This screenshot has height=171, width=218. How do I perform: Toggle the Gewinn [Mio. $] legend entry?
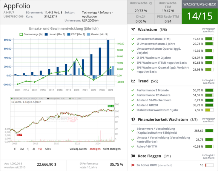(97, 34)
